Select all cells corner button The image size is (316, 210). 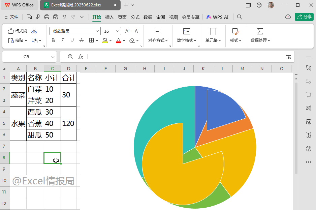coord(4,69)
